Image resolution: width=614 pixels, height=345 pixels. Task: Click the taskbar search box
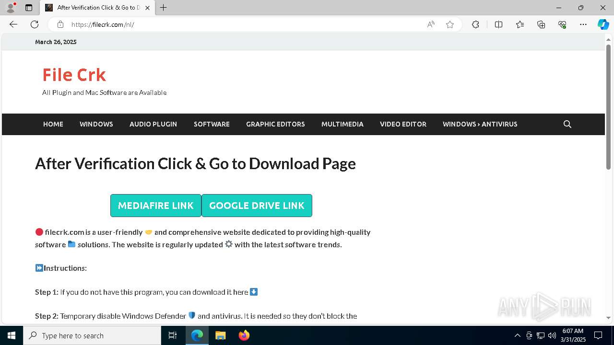tap(92, 335)
